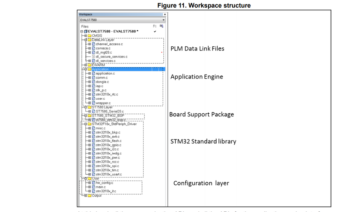Expand the channel_access.c node
Image resolution: width=348 pixels, height=212 pixels.
(x=90, y=44)
